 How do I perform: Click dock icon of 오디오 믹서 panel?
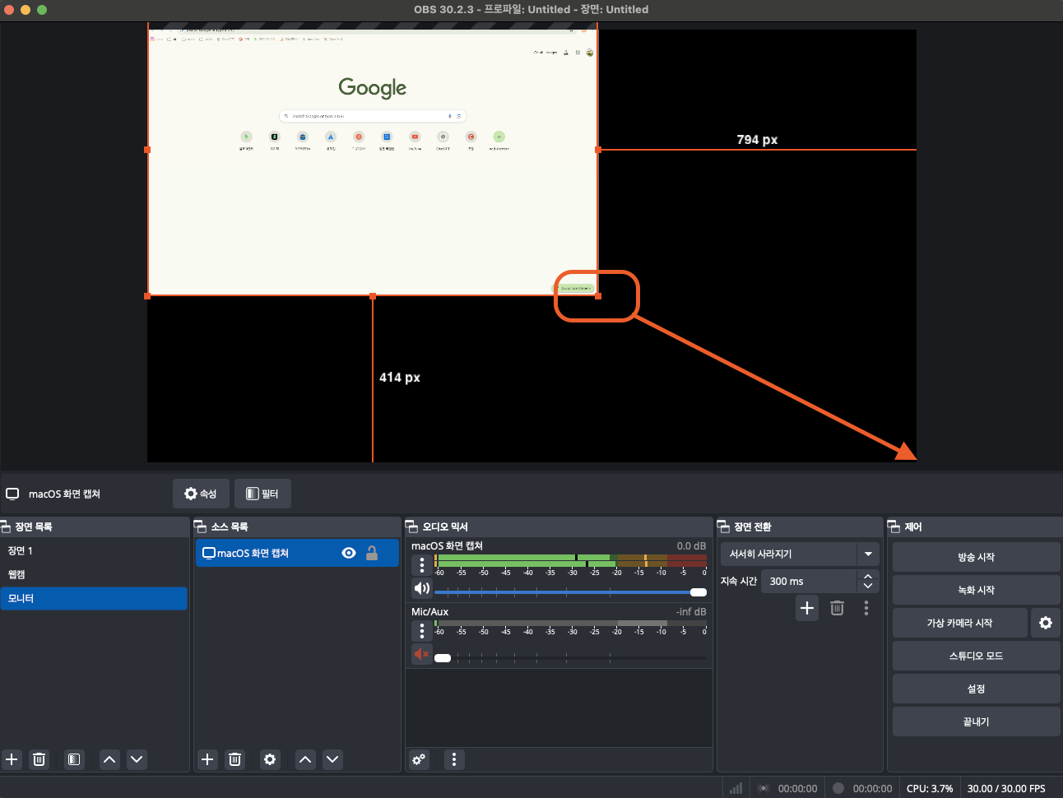pyautogui.click(x=412, y=527)
